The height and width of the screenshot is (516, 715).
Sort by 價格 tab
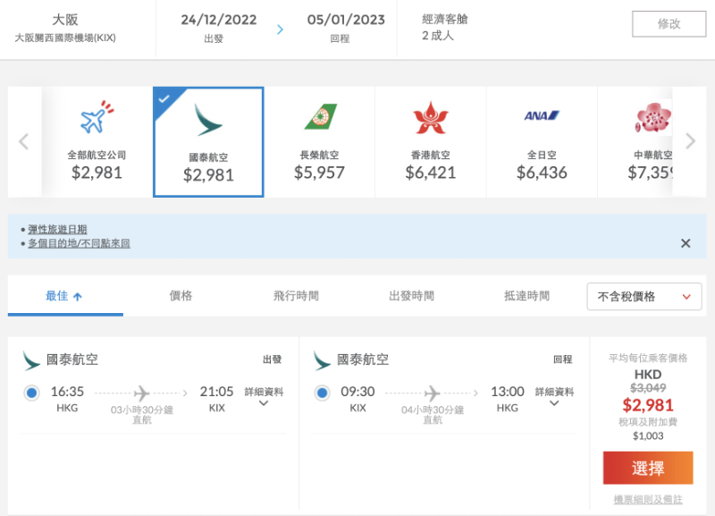click(181, 296)
